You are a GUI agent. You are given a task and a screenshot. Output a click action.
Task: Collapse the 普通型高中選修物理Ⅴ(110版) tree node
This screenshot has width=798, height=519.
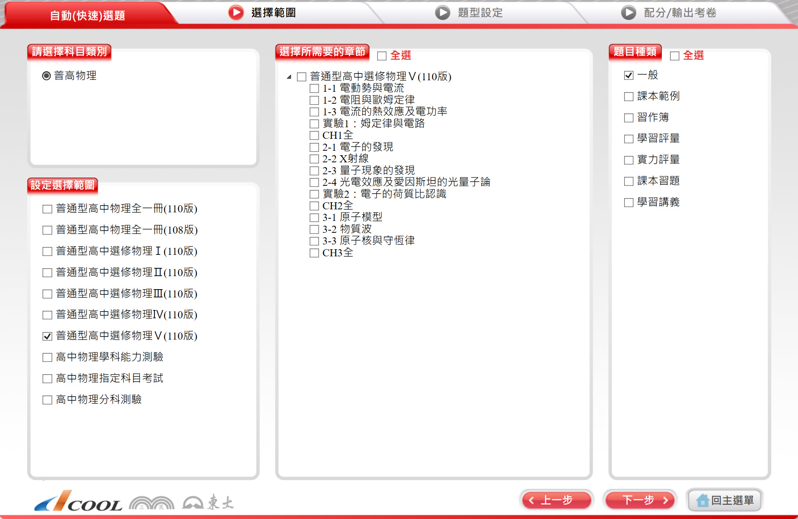289,77
